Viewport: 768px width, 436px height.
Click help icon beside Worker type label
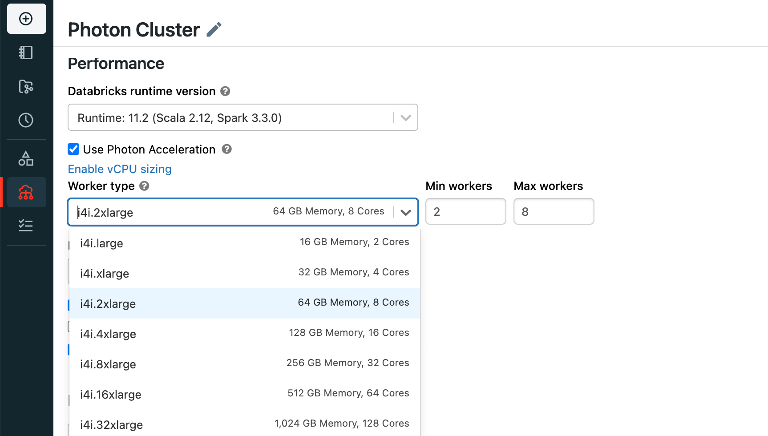point(144,186)
